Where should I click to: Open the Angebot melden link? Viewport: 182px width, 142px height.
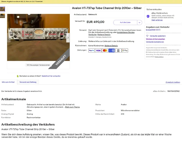coord(173,82)
